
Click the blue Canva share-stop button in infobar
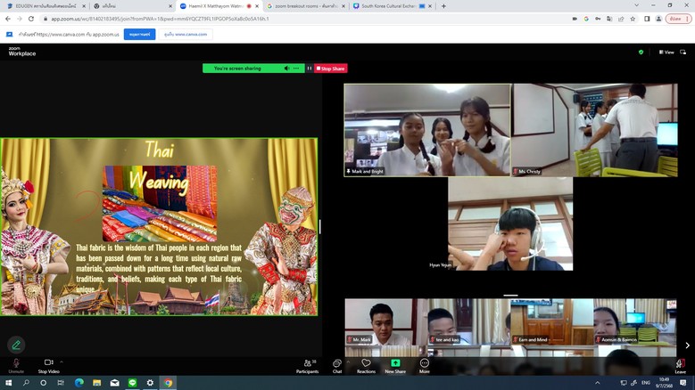coord(139,35)
